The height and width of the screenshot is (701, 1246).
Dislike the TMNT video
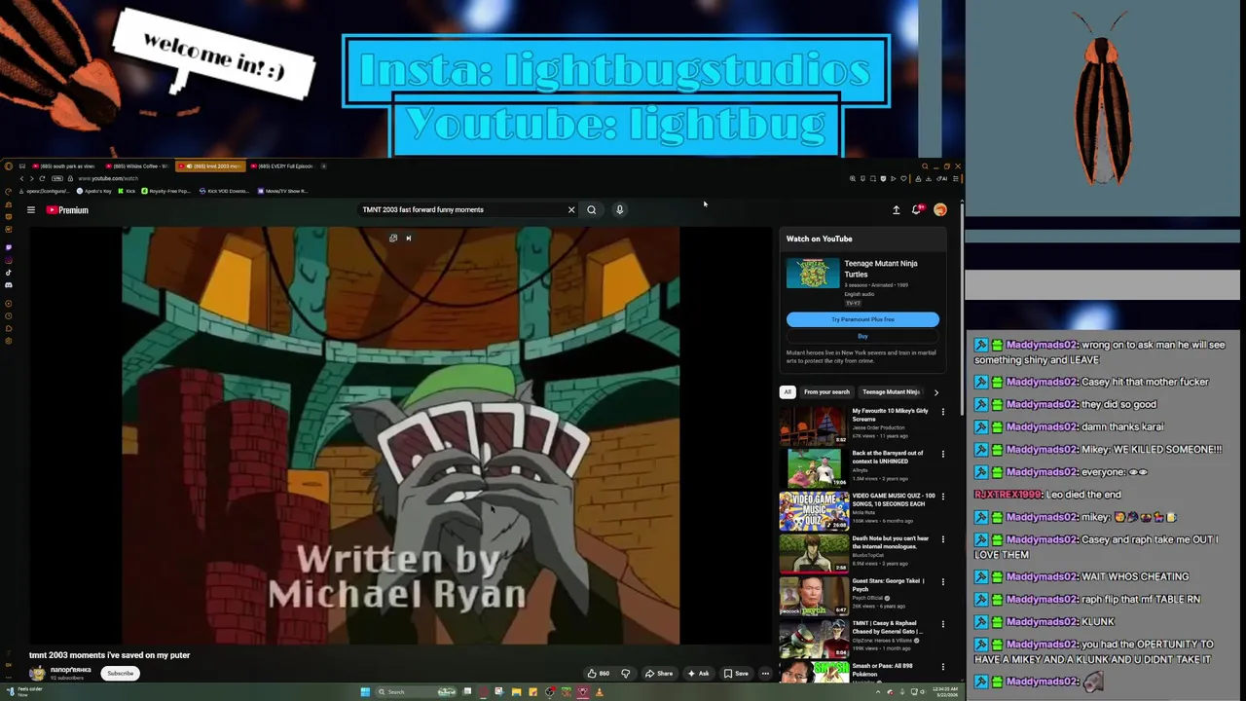point(625,673)
